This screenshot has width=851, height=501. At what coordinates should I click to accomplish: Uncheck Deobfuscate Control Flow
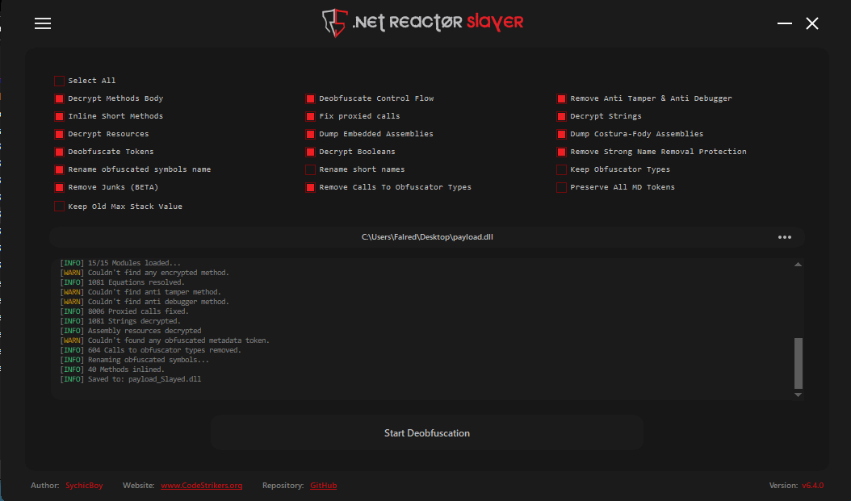coord(310,98)
